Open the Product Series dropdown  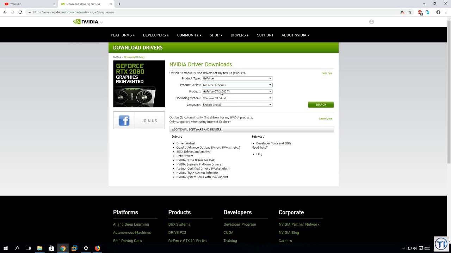pos(237,85)
